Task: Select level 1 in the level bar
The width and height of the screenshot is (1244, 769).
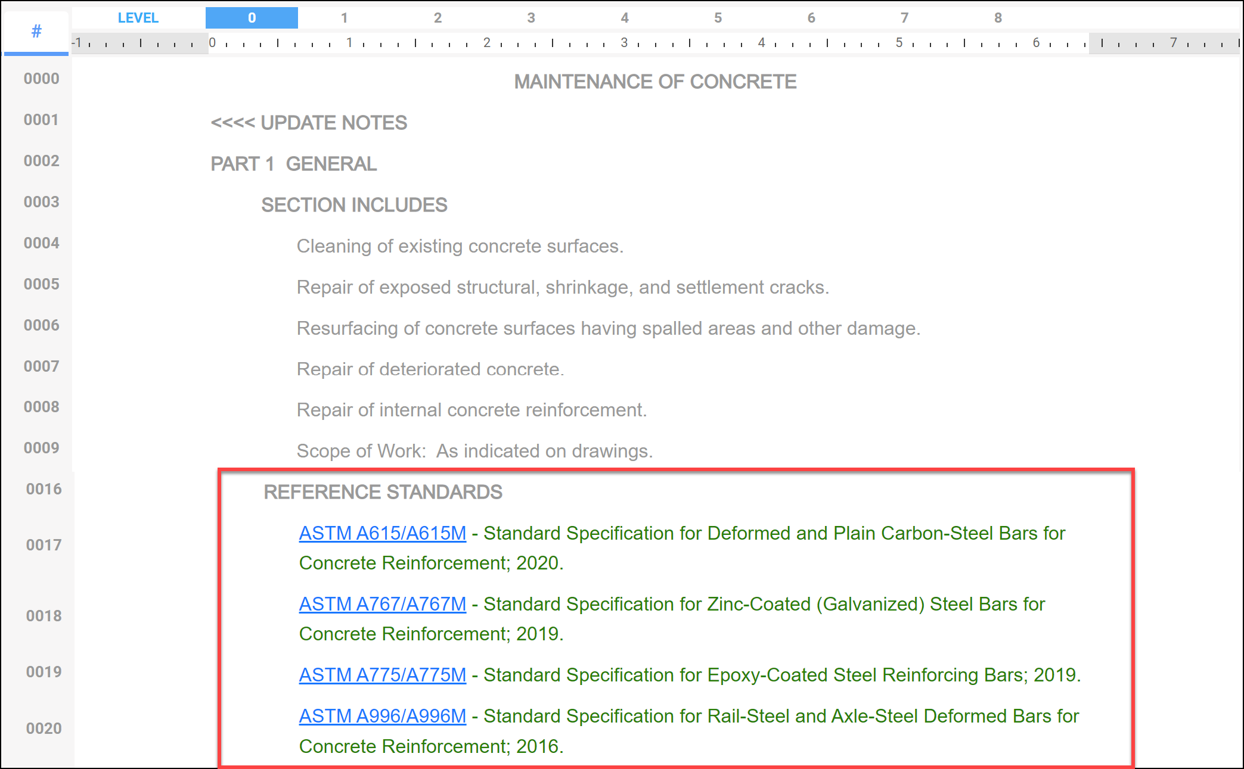Action: (344, 18)
